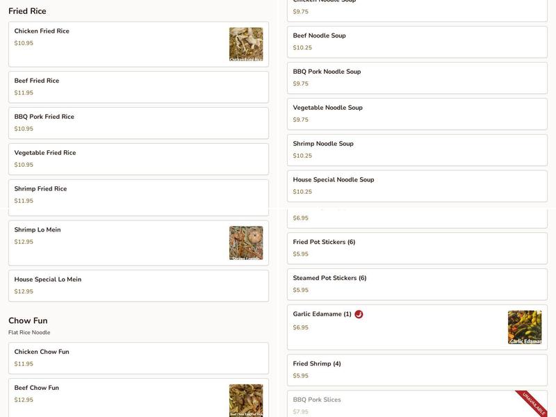This screenshot has width=556, height=417.
Task: Select the Beef Fried Rice menu item
Action: coord(138,88)
